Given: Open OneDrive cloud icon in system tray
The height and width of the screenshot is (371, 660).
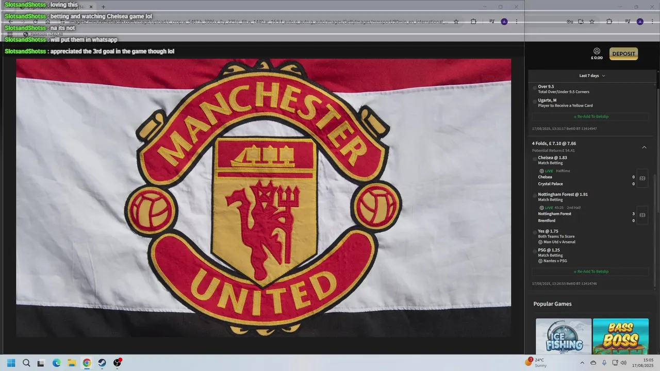Looking at the screenshot, I should [593, 363].
